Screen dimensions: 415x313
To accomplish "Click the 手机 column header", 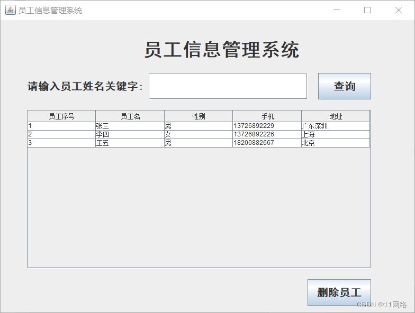I will coord(267,116).
